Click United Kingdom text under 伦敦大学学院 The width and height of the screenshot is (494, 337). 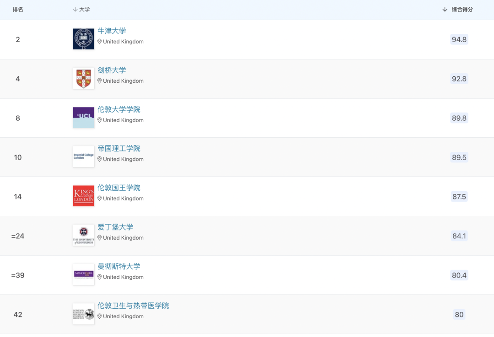123,120
